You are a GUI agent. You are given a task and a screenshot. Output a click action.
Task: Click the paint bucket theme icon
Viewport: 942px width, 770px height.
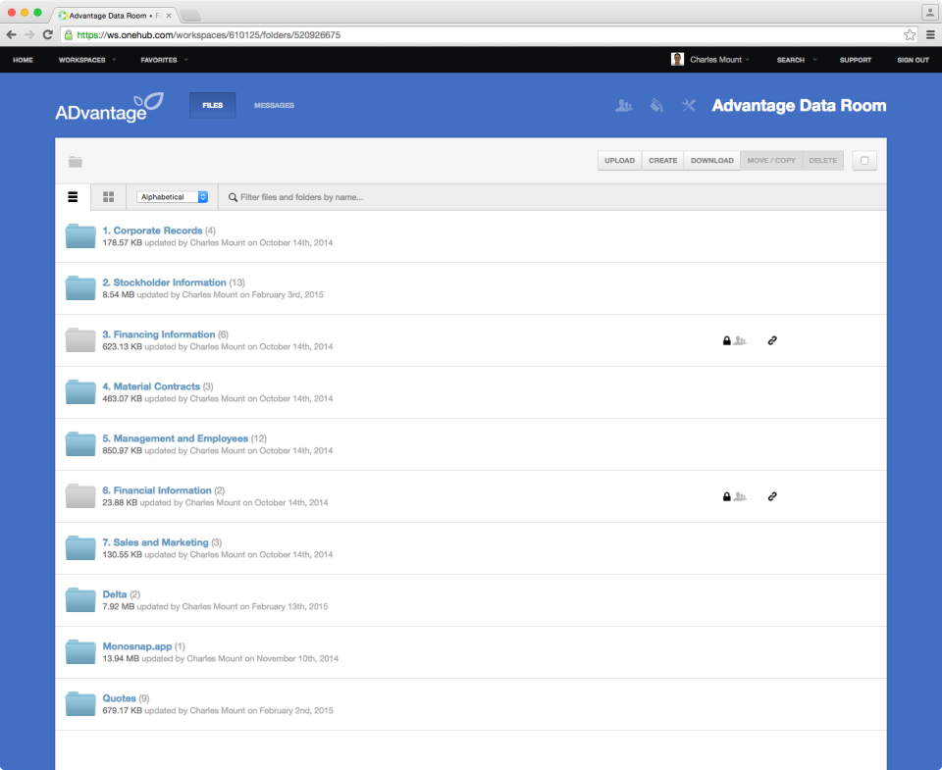pyautogui.click(x=655, y=105)
